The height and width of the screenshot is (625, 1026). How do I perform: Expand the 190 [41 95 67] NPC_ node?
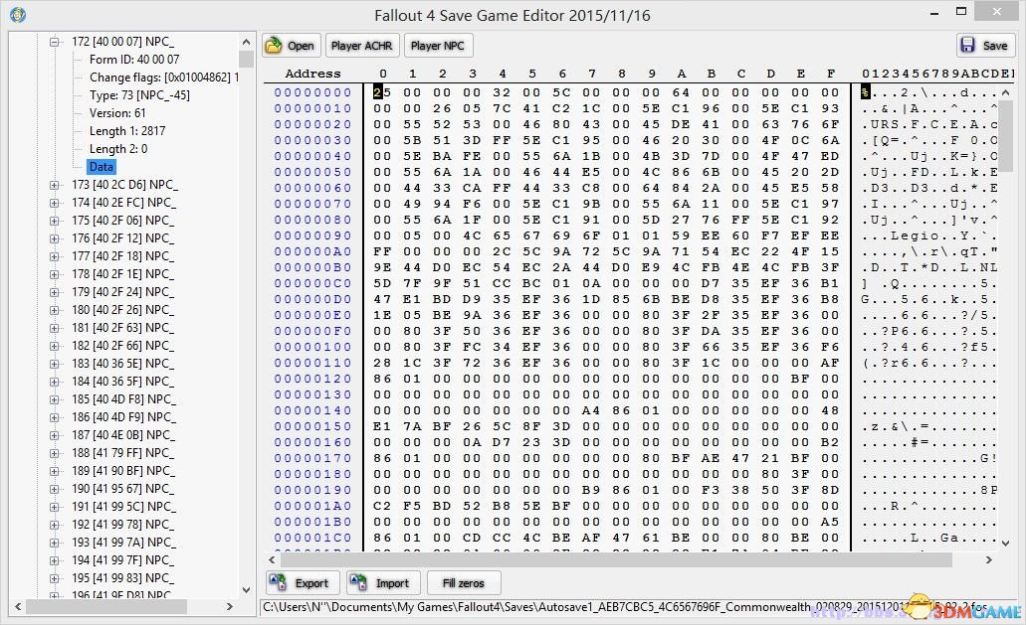point(55,489)
